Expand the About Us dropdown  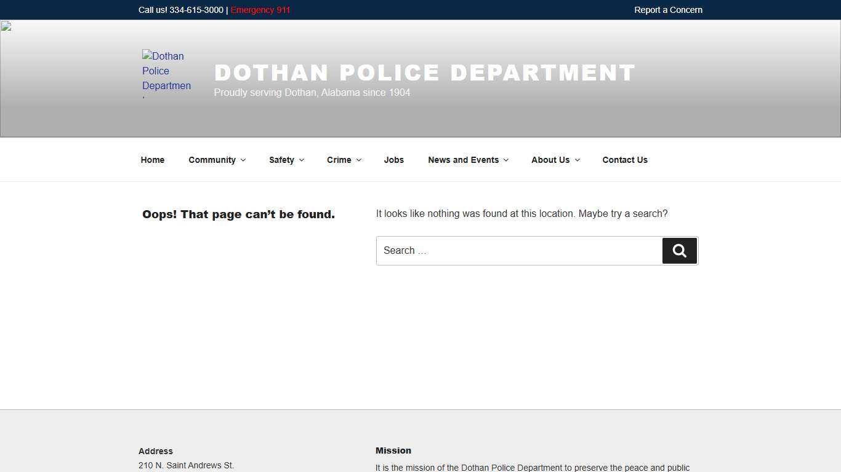coord(554,160)
